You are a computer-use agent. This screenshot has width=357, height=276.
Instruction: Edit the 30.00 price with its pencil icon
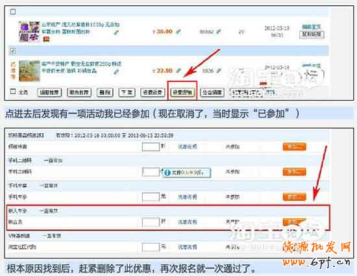[x=178, y=31]
